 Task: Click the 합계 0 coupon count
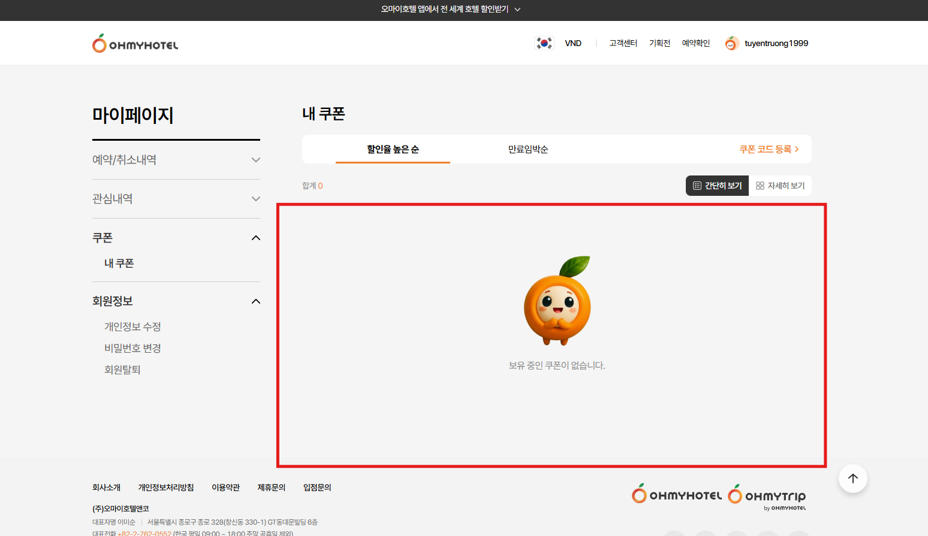click(x=312, y=186)
